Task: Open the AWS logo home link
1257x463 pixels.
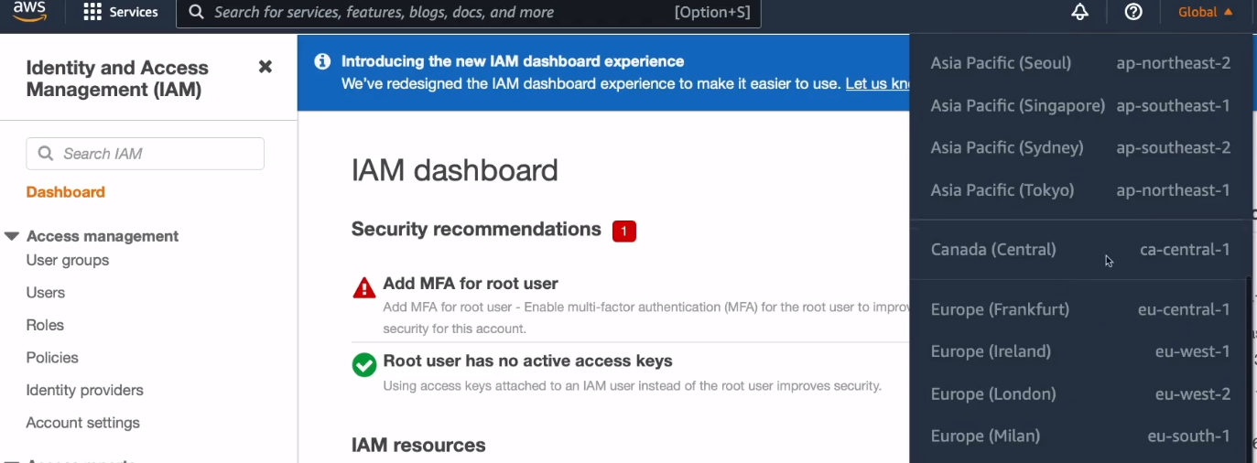Action: point(30,11)
